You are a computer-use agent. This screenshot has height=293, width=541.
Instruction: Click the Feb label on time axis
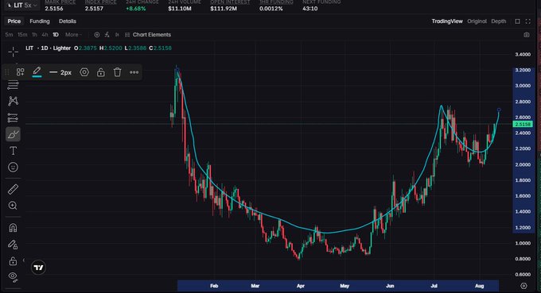(x=214, y=286)
